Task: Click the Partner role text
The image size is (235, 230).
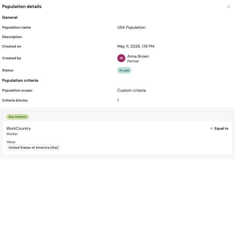Action: (x=133, y=61)
